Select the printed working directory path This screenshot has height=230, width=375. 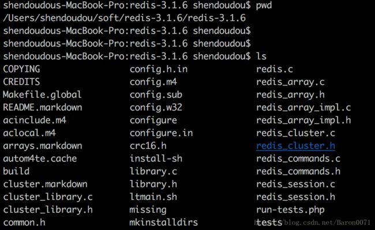point(125,18)
